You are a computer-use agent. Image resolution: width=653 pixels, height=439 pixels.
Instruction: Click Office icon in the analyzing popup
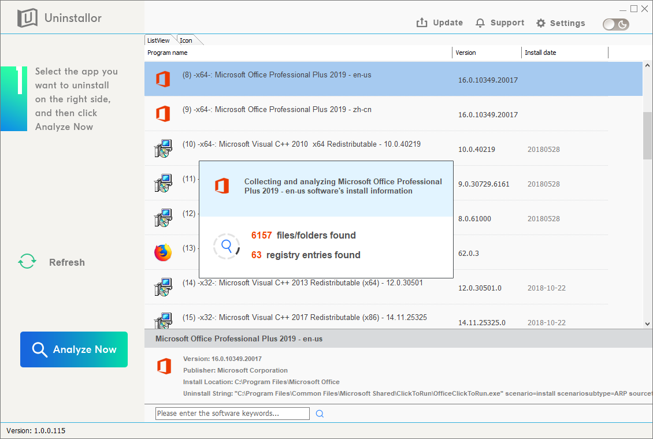tap(222, 185)
